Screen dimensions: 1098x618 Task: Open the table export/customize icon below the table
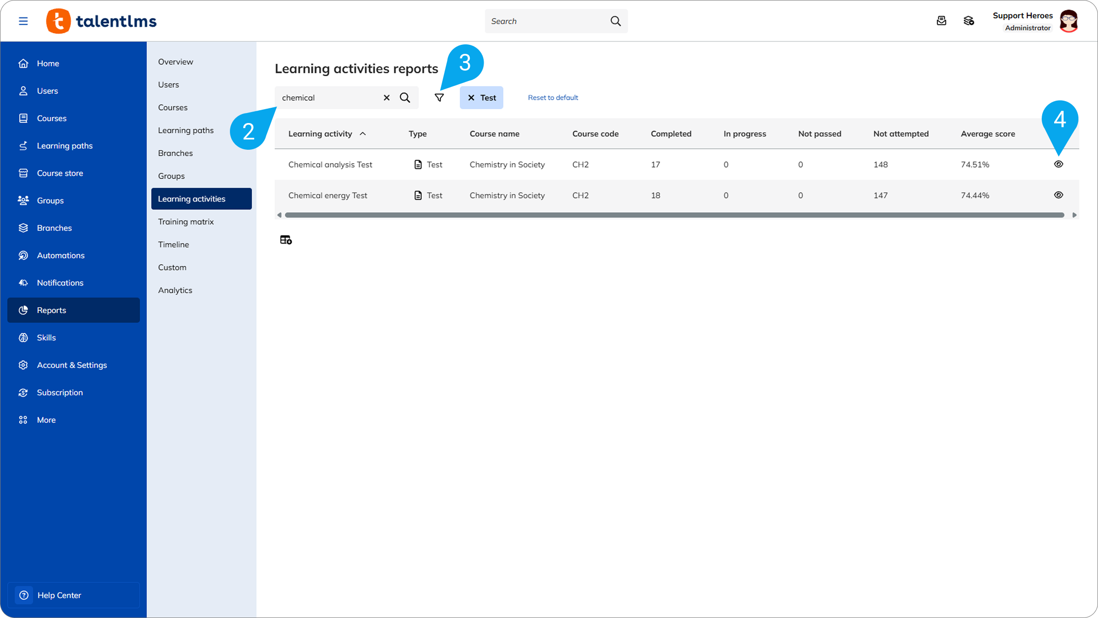pos(286,240)
